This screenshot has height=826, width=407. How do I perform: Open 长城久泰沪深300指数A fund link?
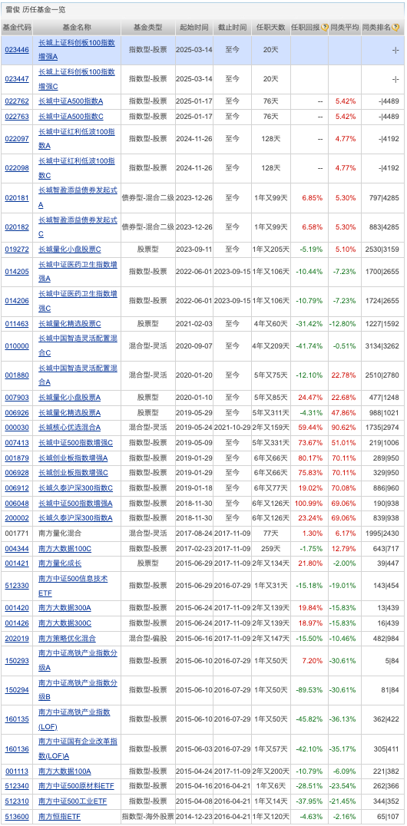(76, 518)
